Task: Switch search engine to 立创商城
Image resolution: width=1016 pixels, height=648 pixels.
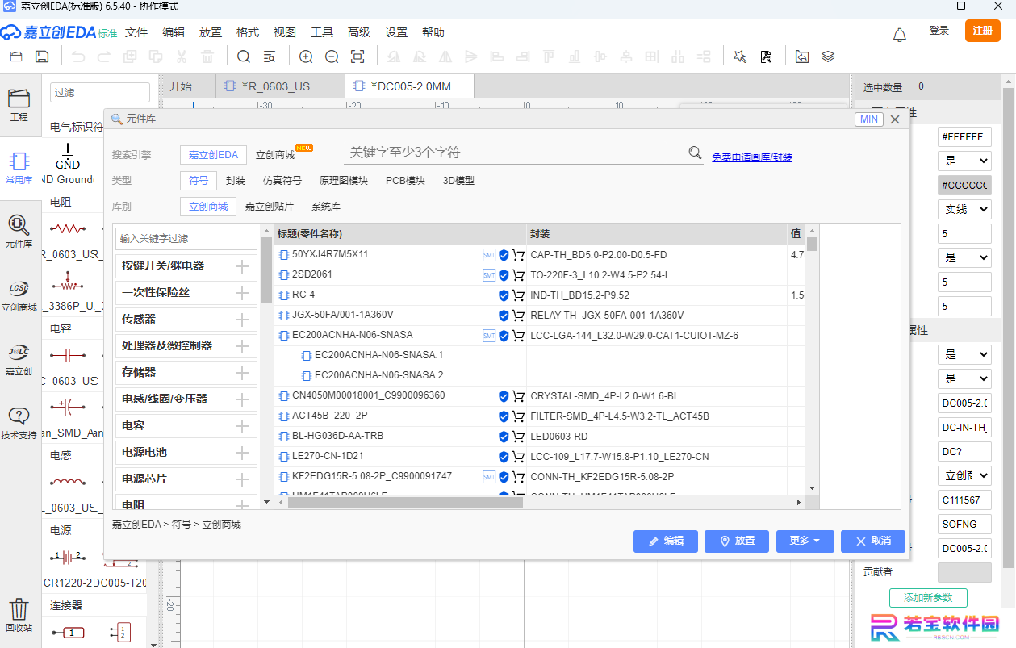Action: [275, 155]
